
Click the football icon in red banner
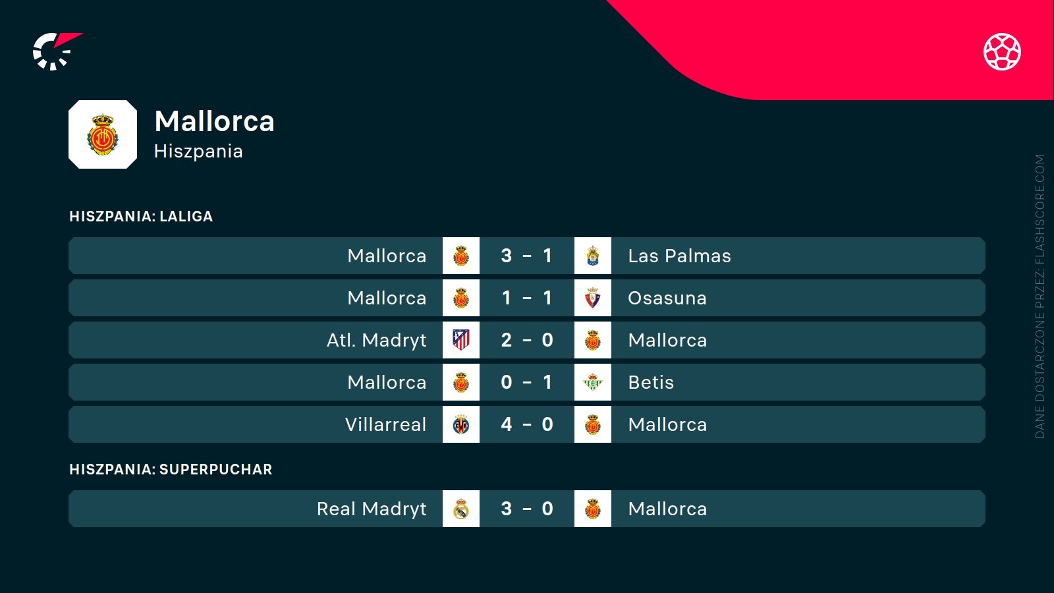[1002, 51]
